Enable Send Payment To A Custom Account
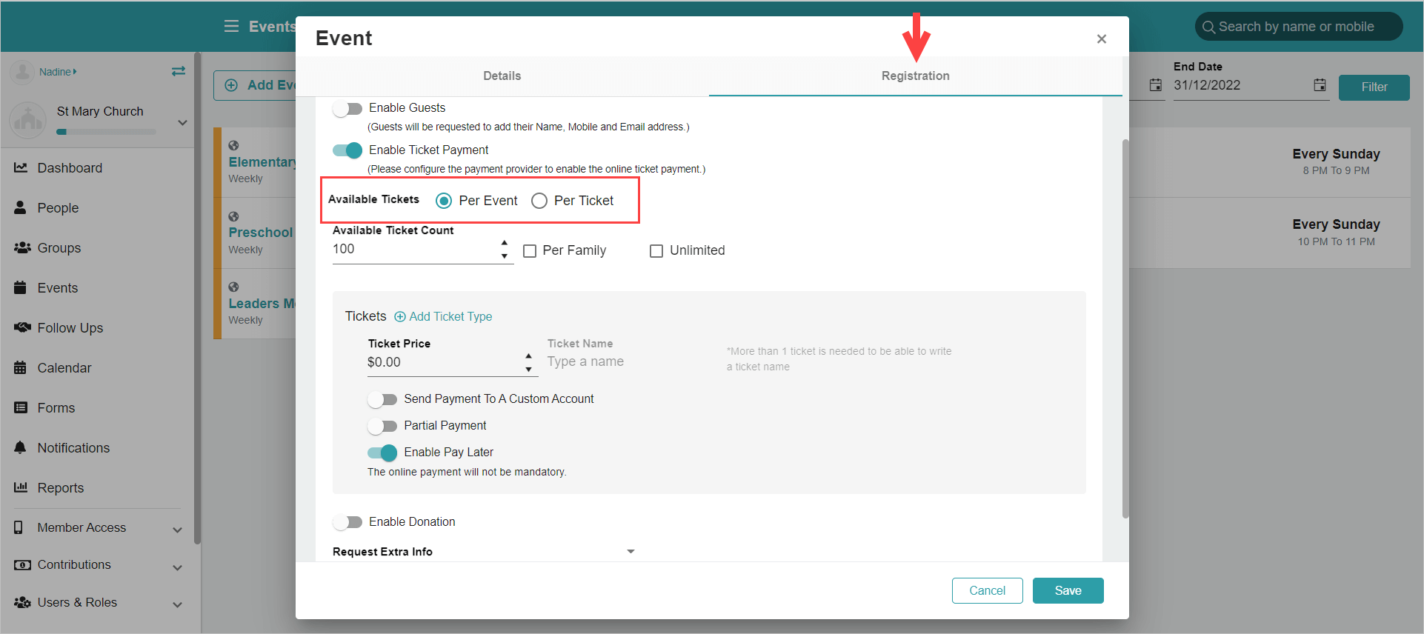This screenshot has width=1424, height=634. (x=382, y=400)
